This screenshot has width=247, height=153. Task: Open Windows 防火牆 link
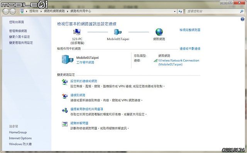click(x=20, y=144)
